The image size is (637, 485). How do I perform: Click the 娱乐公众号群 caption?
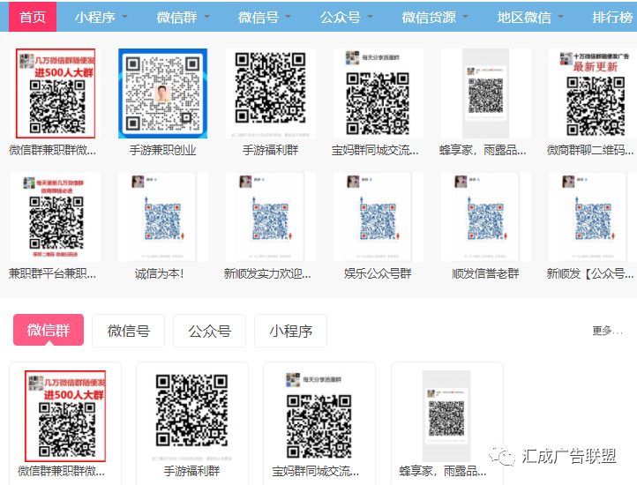(x=378, y=273)
